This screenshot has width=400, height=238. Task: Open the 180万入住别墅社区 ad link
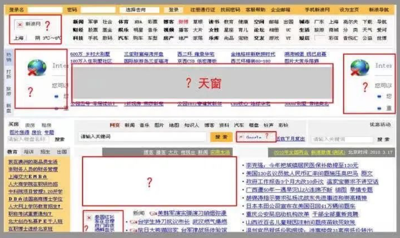tap(91, 61)
